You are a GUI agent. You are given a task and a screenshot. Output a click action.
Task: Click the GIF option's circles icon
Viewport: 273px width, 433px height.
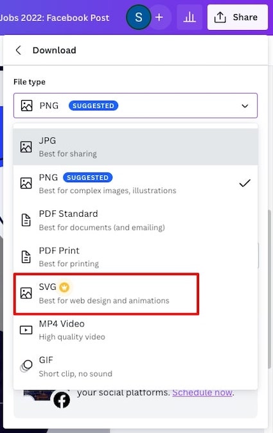pos(26,366)
